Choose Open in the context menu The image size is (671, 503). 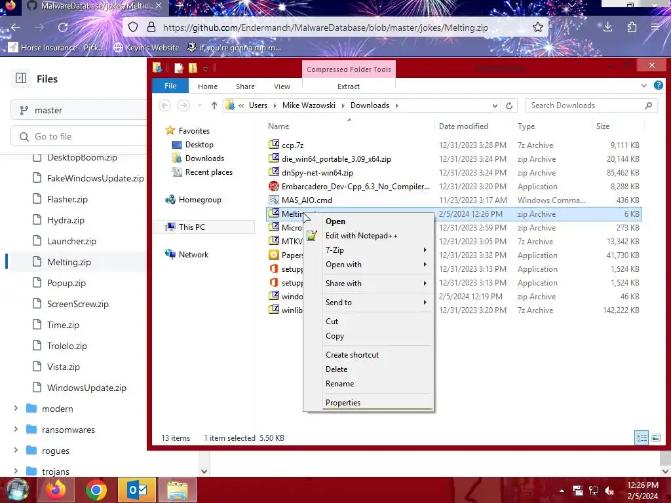377,221
